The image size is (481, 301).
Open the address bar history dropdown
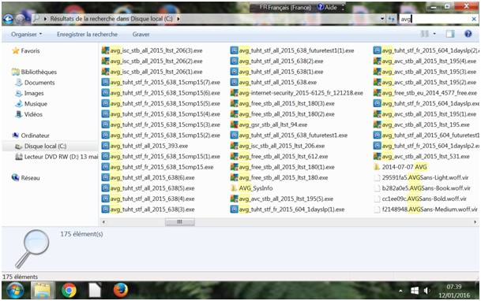pyautogui.click(x=382, y=19)
